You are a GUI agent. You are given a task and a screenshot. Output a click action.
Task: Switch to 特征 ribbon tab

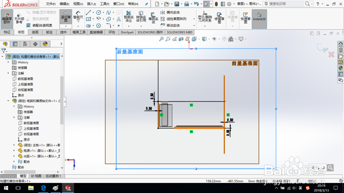[7, 32]
